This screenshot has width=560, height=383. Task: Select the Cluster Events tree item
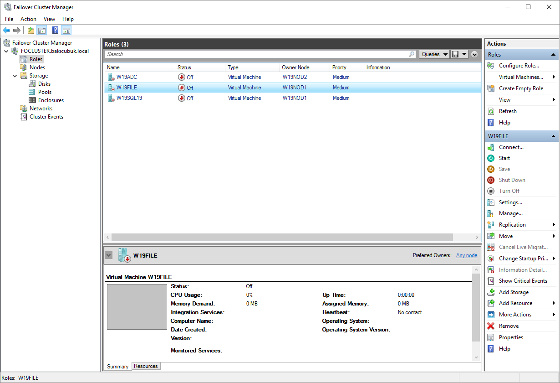coord(46,117)
